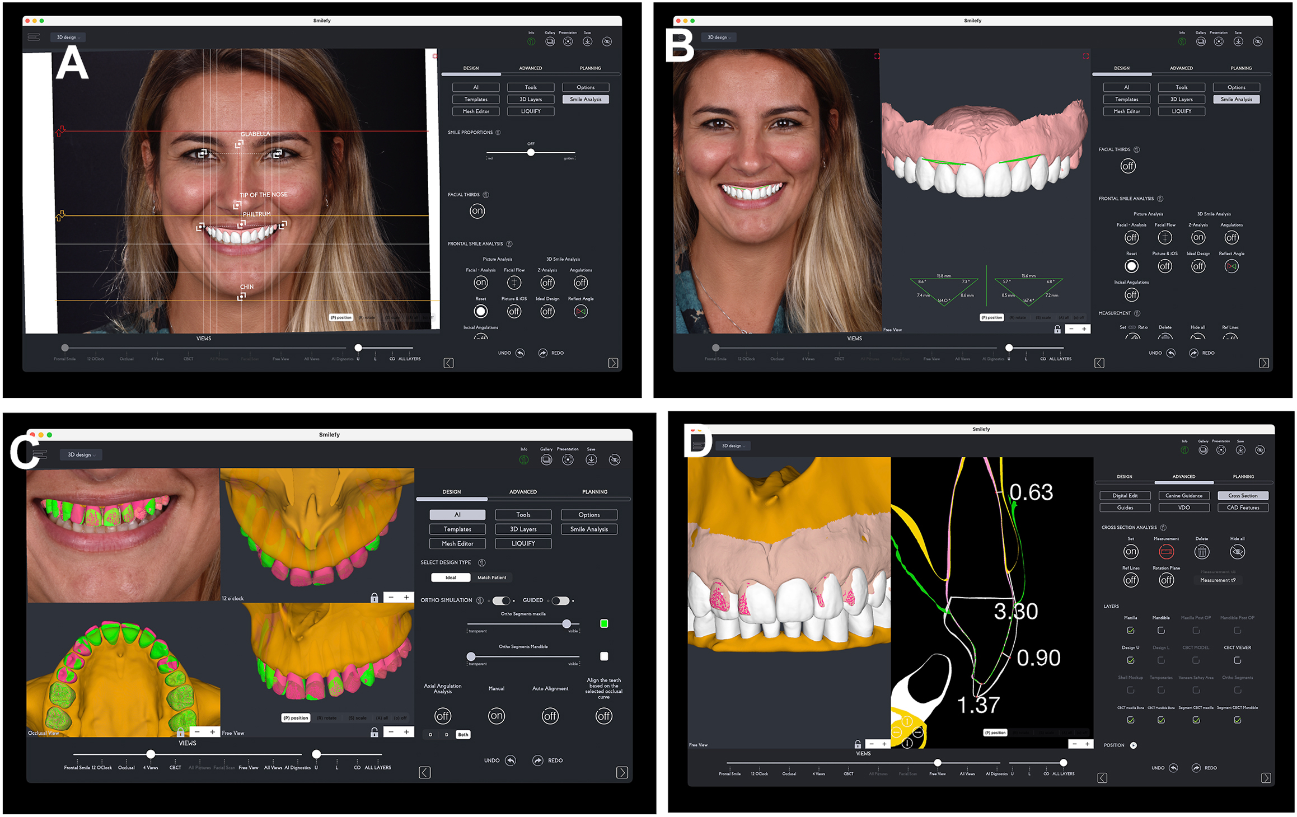
Task: Click the right arrow expander in panel C
Action: [622, 772]
